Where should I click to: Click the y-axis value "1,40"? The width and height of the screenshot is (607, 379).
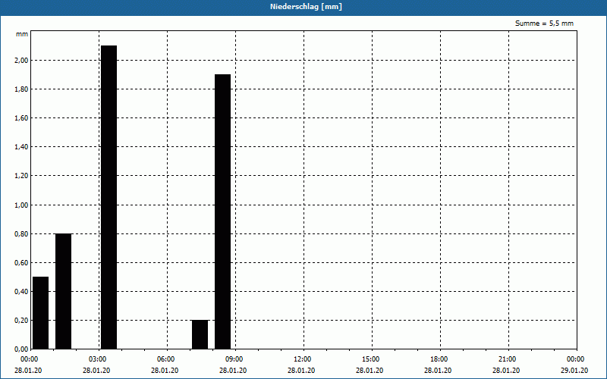pos(21,147)
